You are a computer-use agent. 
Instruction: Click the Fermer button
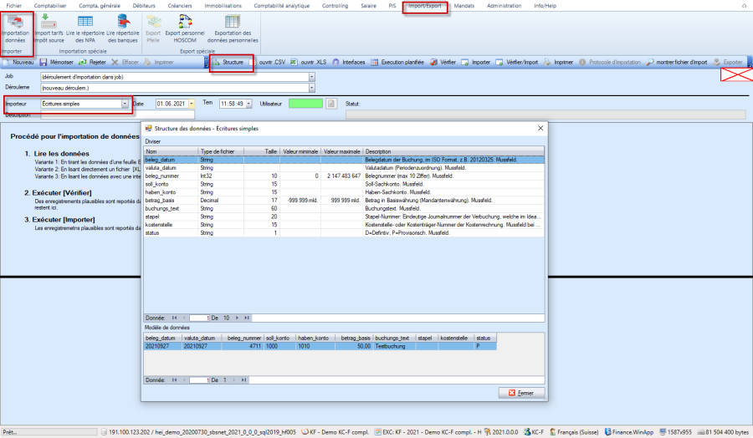[x=521, y=393]
